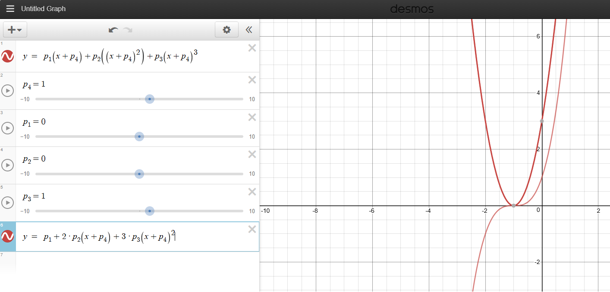610x292 pixels.
Task: Click the undo arrow
Action: pyautogui.click(x=113, y=30)
